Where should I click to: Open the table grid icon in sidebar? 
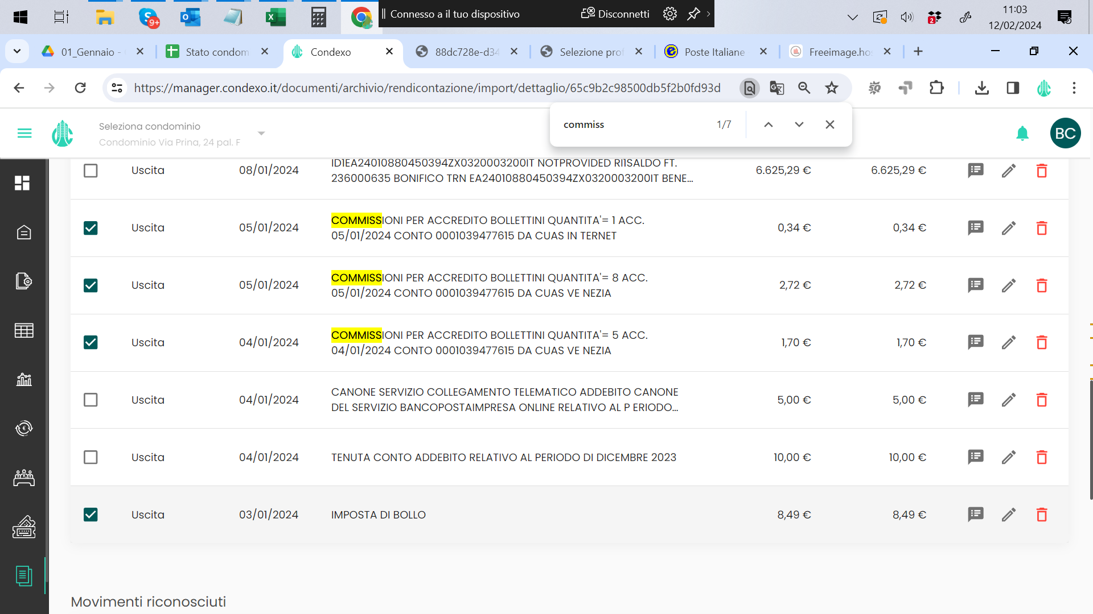(x=24, y=330)
